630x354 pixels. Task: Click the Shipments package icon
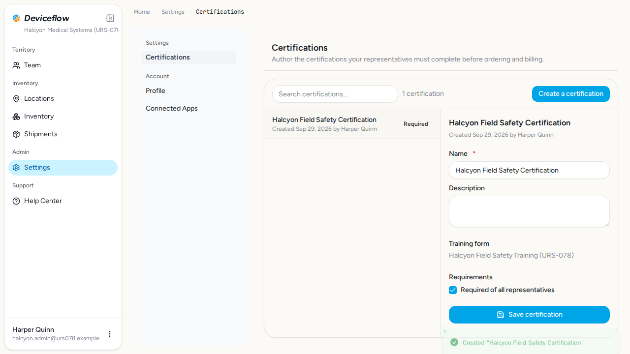pyautogui.click(x=16, y=134)
